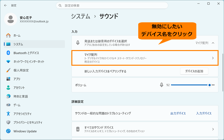This screenshot has width=224, height=140.
Task: Click the 個人用設定 paintbrush icon
Action: point(8,70)
